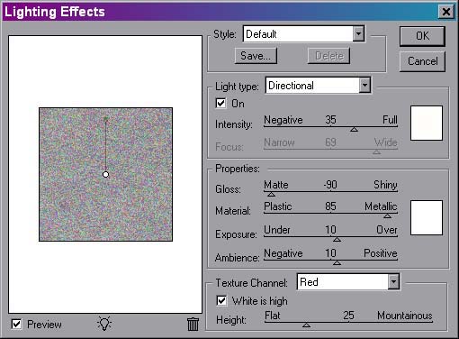Click the Material value 85
The height and width of the screenshot is (339, 459).
[x=330, y=206]
